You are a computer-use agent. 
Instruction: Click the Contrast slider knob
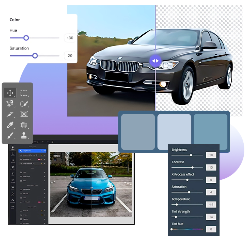click(x=192, y=168)
